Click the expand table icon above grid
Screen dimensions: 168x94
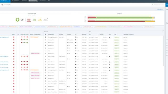tap(163, 31)
